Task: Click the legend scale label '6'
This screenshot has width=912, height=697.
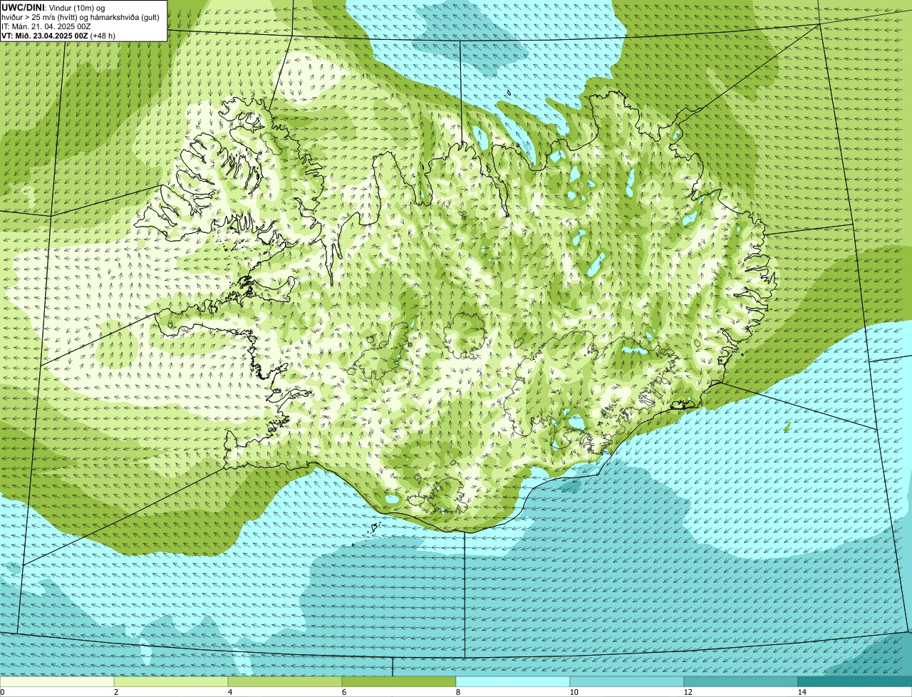Action: (x=343, y=692)
